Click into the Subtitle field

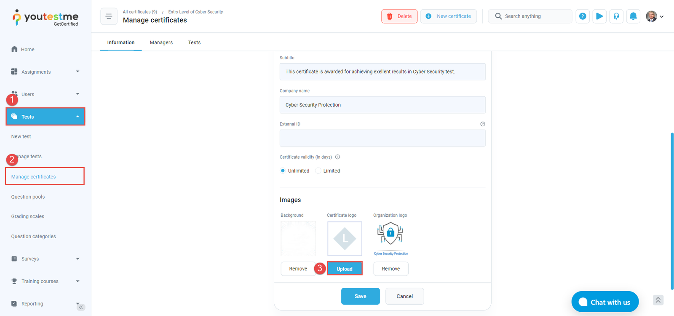(382, 72)
